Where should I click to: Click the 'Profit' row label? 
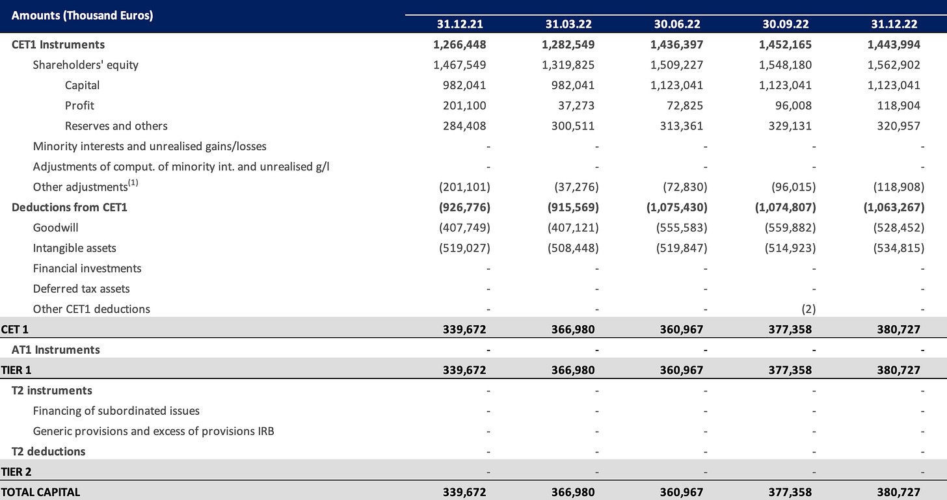pyautogui.click(x=79, y=105)
